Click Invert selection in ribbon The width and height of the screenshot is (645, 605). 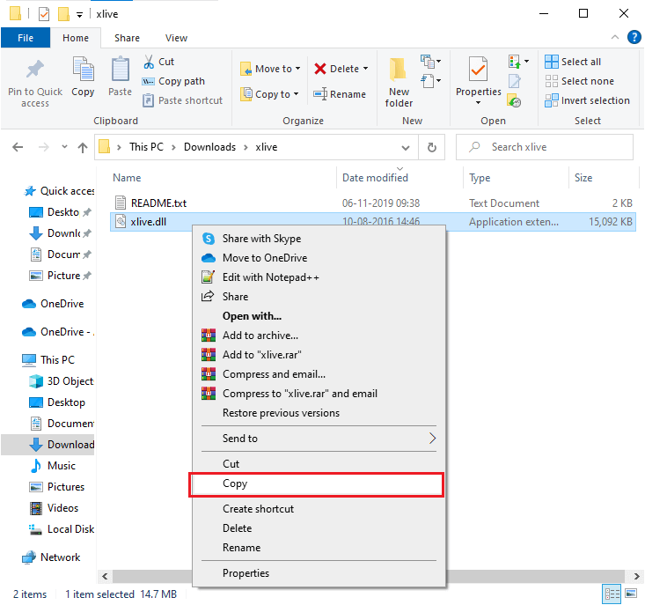(587, 100)
